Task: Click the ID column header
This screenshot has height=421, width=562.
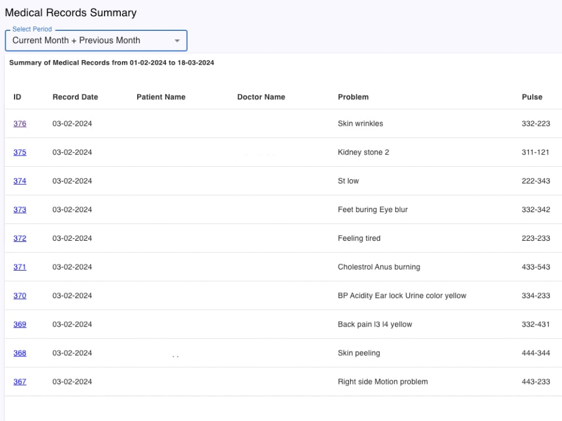Action: point(17,97)
